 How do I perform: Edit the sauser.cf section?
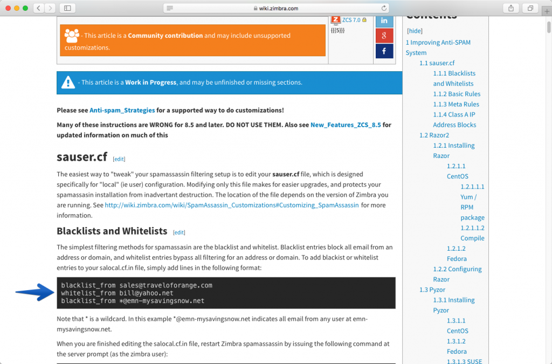coord(119,159)
